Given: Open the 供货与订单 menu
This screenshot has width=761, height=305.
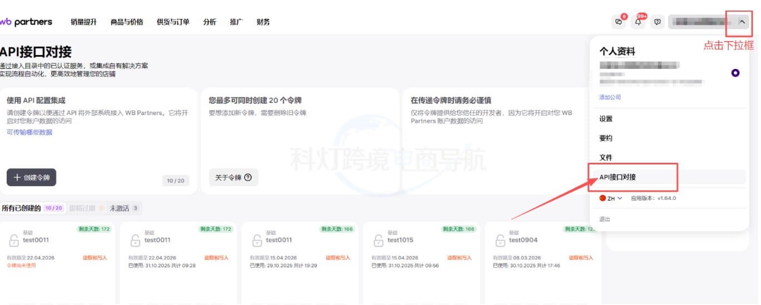Looking at the screenshot, I should [173, 22].
